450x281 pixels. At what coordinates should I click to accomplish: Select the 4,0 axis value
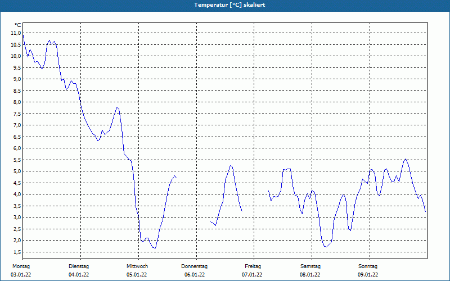17,194
